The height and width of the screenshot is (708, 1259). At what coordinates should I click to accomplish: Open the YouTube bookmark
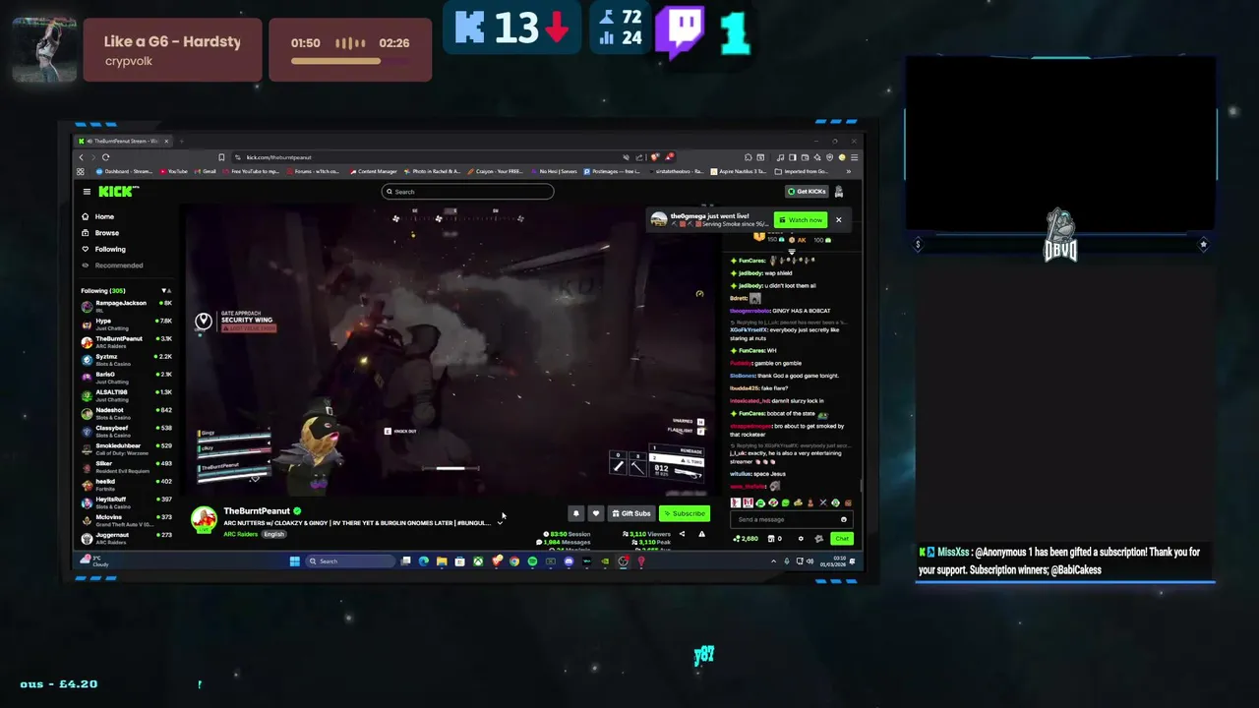pos(173,171)
